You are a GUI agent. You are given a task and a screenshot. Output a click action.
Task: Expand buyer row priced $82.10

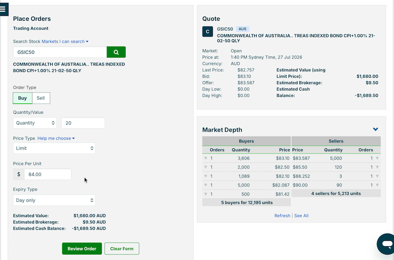tap(205, 176)
